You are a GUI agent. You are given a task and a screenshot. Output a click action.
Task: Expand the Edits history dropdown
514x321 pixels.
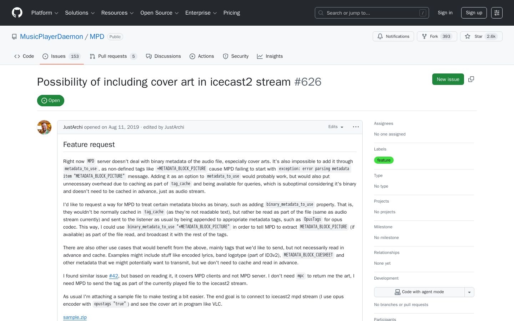tap(336, 127)
